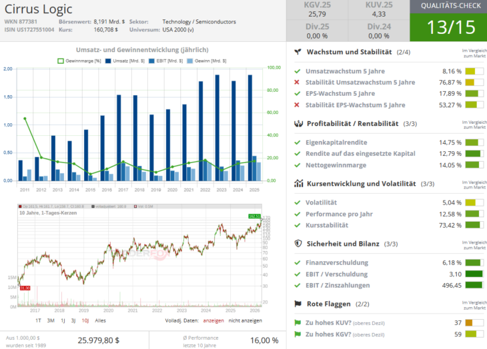Click the green checkmark beside Eigenkapitalrendite
The height and width of the screenshot is (349, 487).
coord(297,143)
